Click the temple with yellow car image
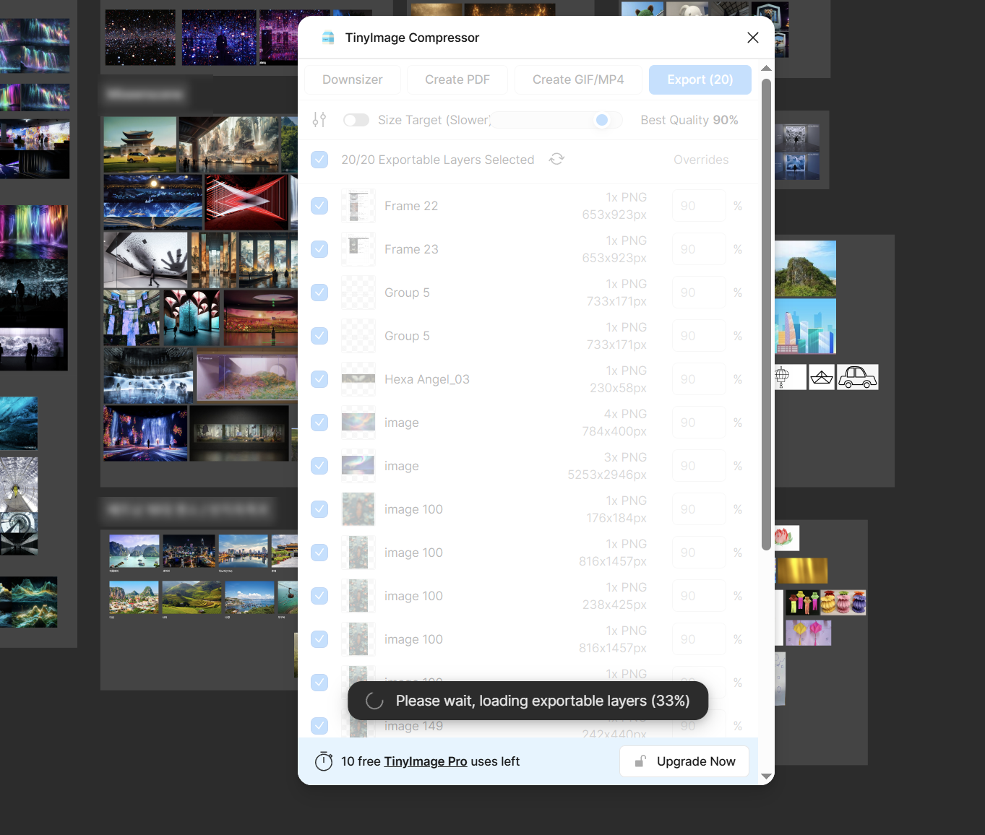Image resolution: width=985 pixels, height=835 pixels. (140, 144)
